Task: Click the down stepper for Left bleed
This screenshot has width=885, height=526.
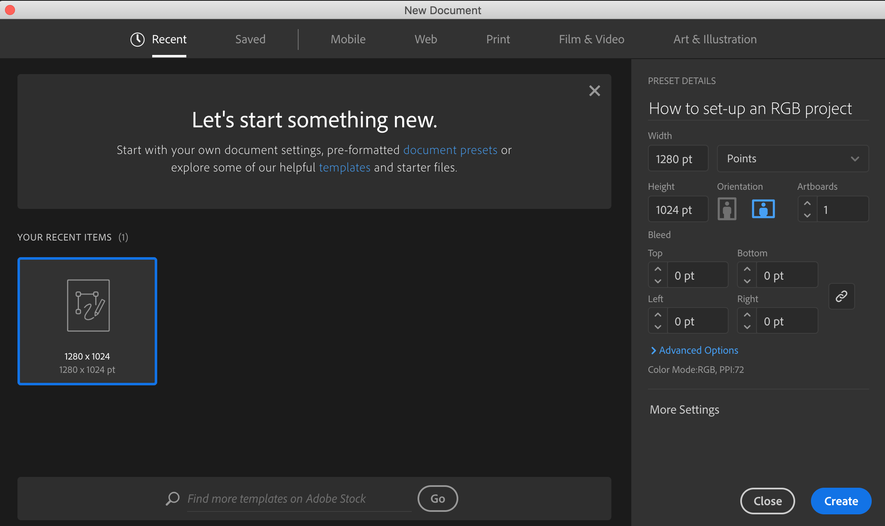Action: pyautogui.click(x=658, y=326)
